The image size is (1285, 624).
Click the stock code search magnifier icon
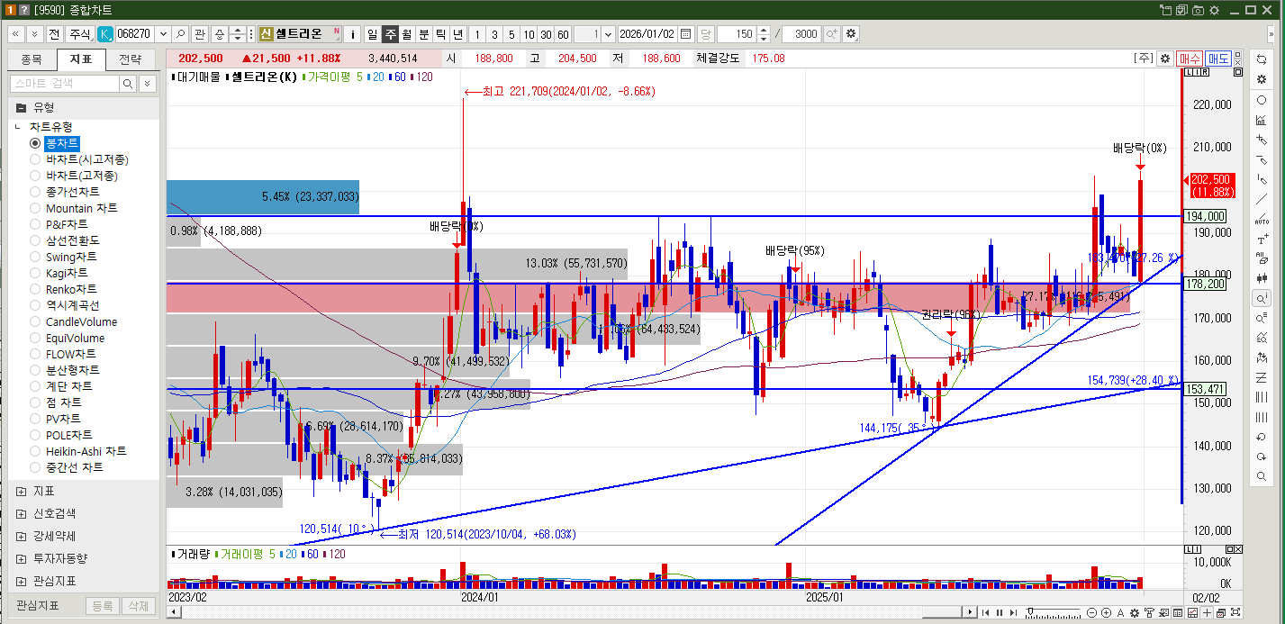pos(180,33)
